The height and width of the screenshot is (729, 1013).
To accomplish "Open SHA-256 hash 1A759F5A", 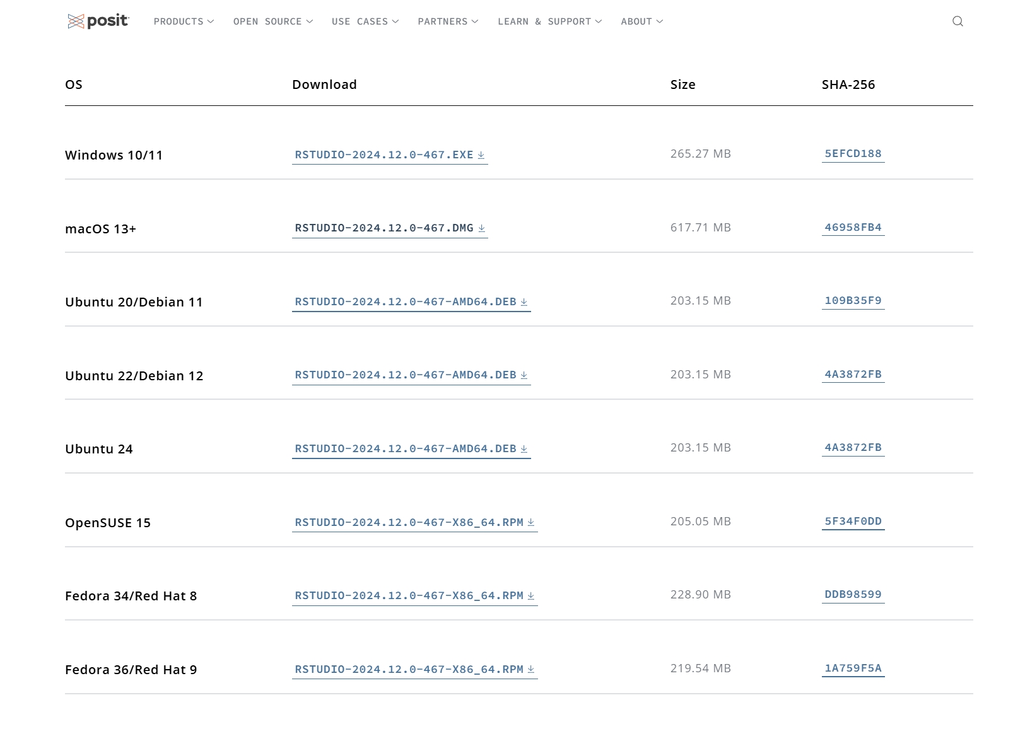I will 853,668.
